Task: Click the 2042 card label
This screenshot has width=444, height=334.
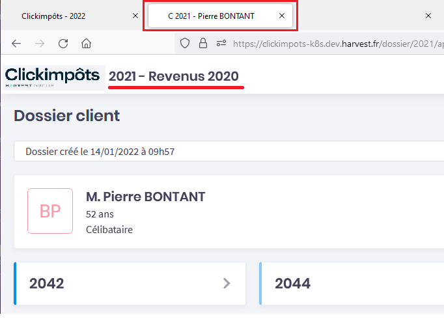Action: [x=47, y=283]
